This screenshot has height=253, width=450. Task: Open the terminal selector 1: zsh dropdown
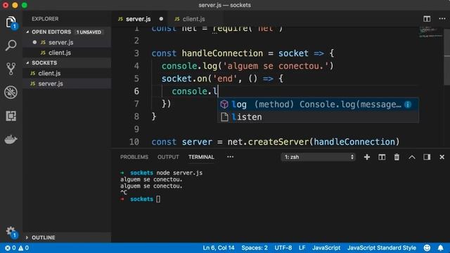[x=319, y=157]
